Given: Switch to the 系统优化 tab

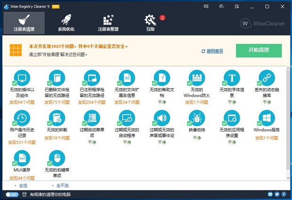Looking at the screenshot, I should [x=66, y=23].
